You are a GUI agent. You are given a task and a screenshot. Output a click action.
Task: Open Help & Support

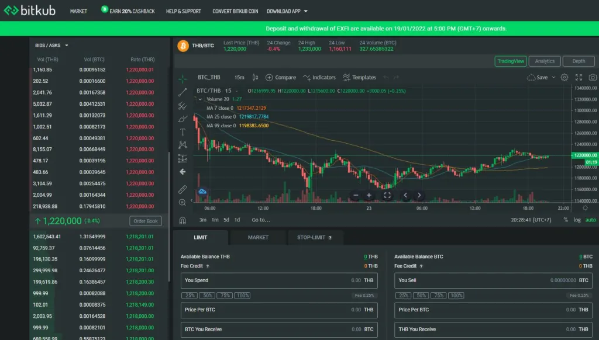pos(183,12)
